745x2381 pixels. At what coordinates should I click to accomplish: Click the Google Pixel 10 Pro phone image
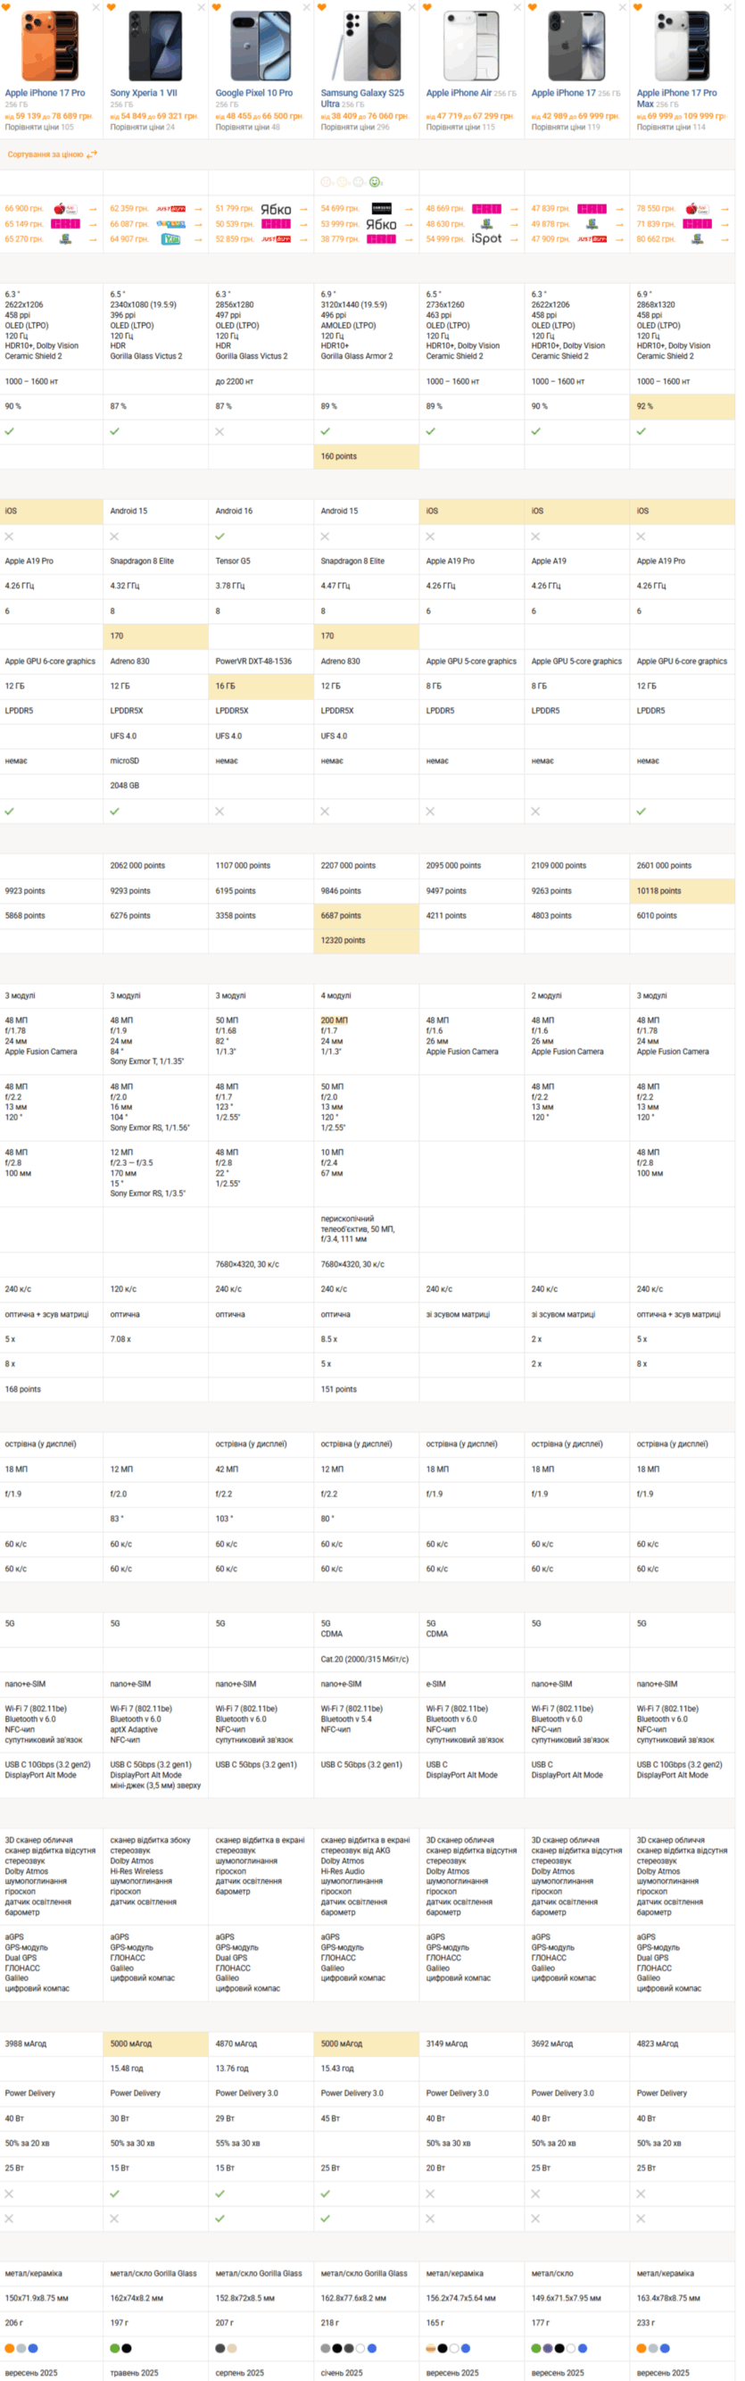tap(261, 46)
